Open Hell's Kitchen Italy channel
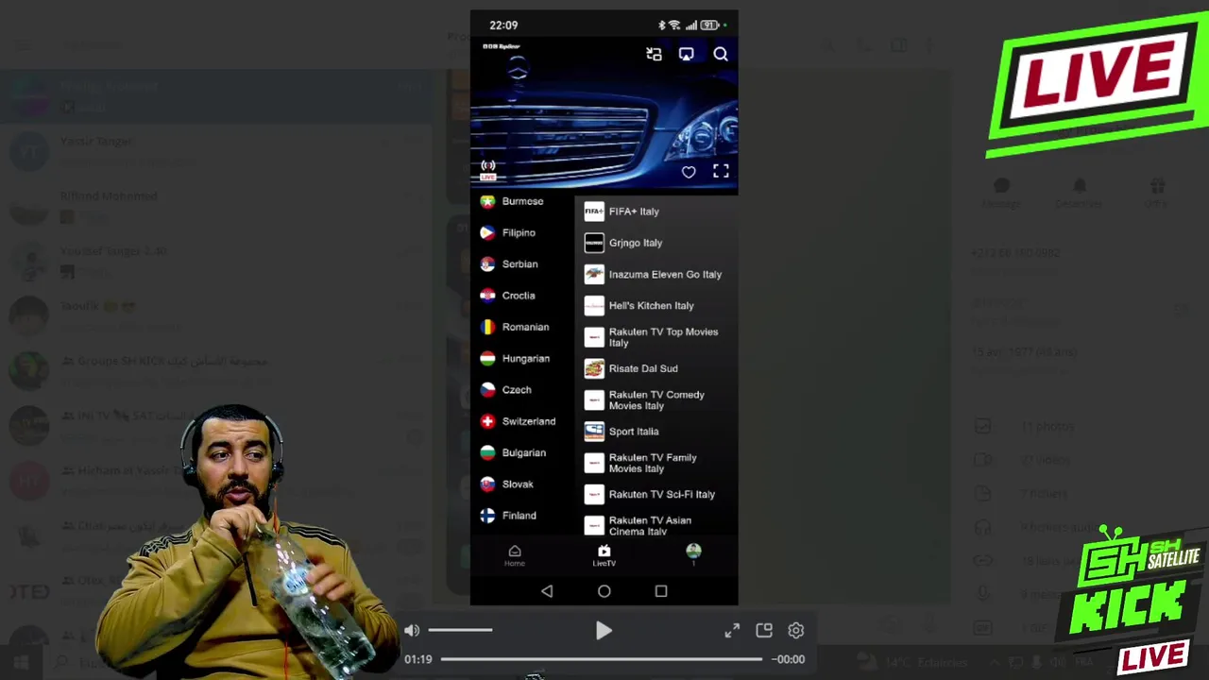 (x=656, y=306)
